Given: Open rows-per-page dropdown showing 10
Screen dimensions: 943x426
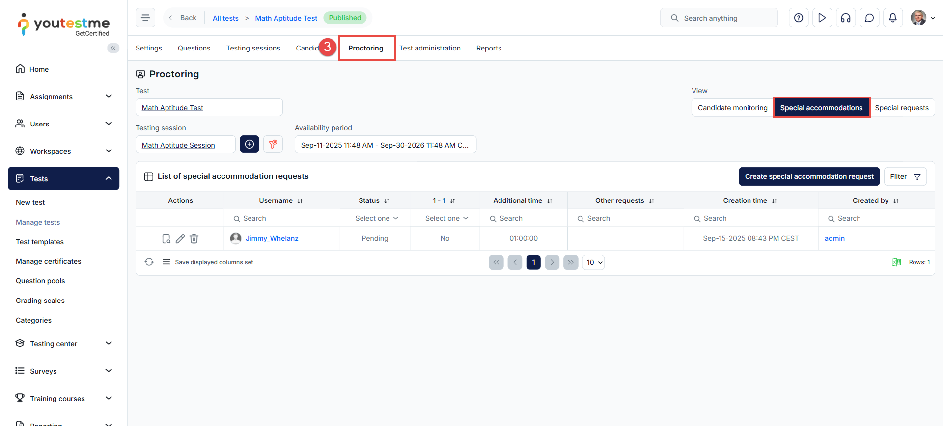Looking at the screenshot, I should click(593, 263).
